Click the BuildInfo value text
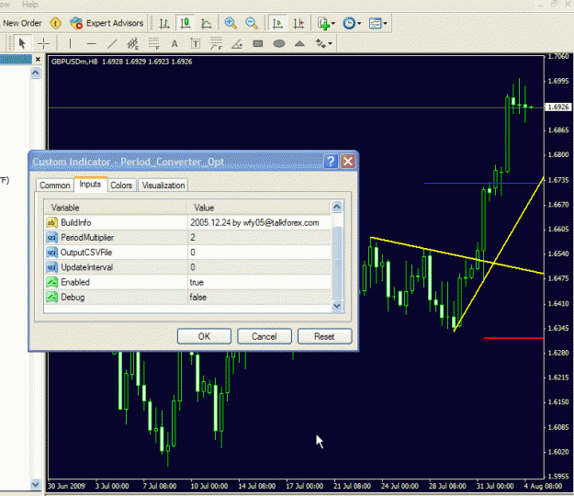 coord(254,222)
